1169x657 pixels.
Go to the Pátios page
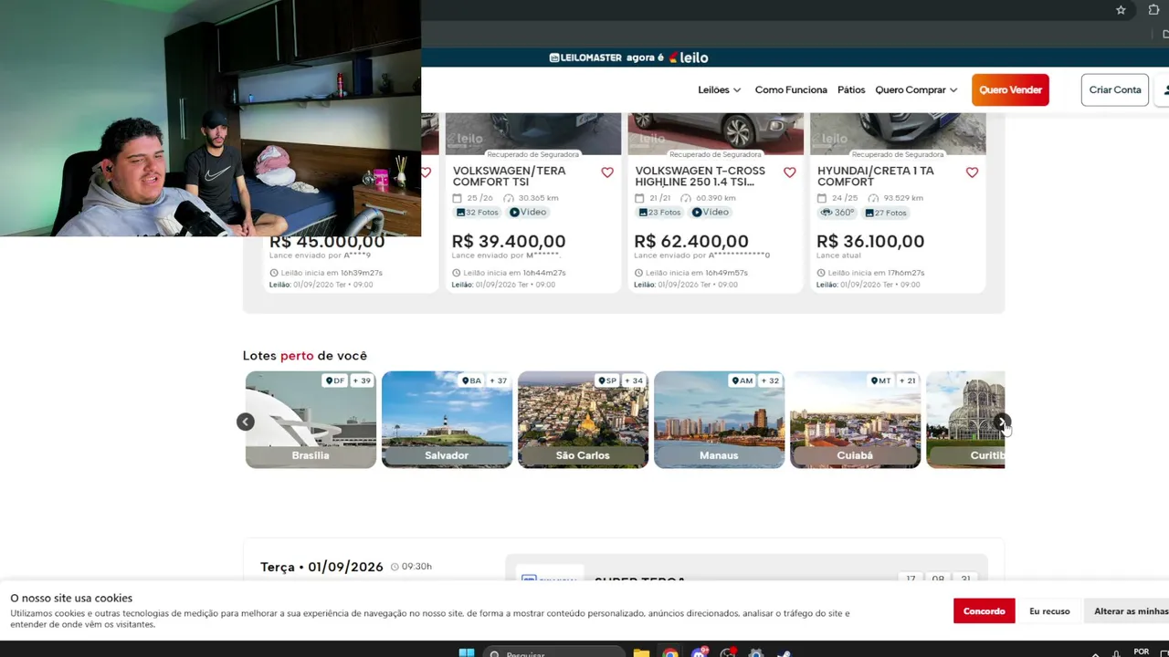851,89
